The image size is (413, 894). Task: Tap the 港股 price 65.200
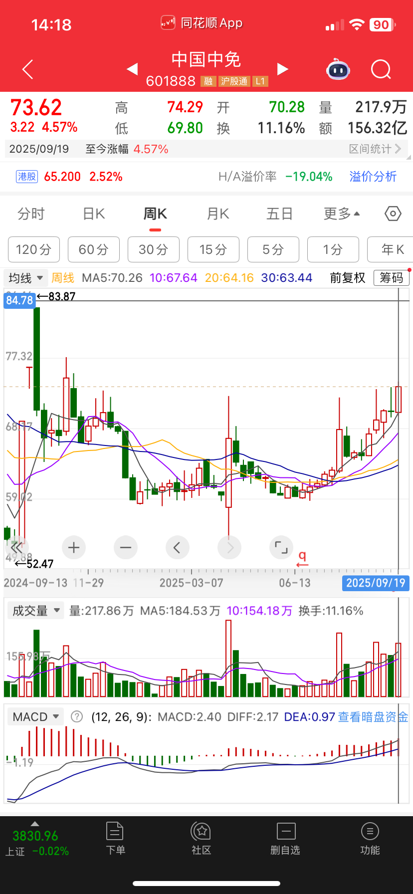tap(62, 177)
